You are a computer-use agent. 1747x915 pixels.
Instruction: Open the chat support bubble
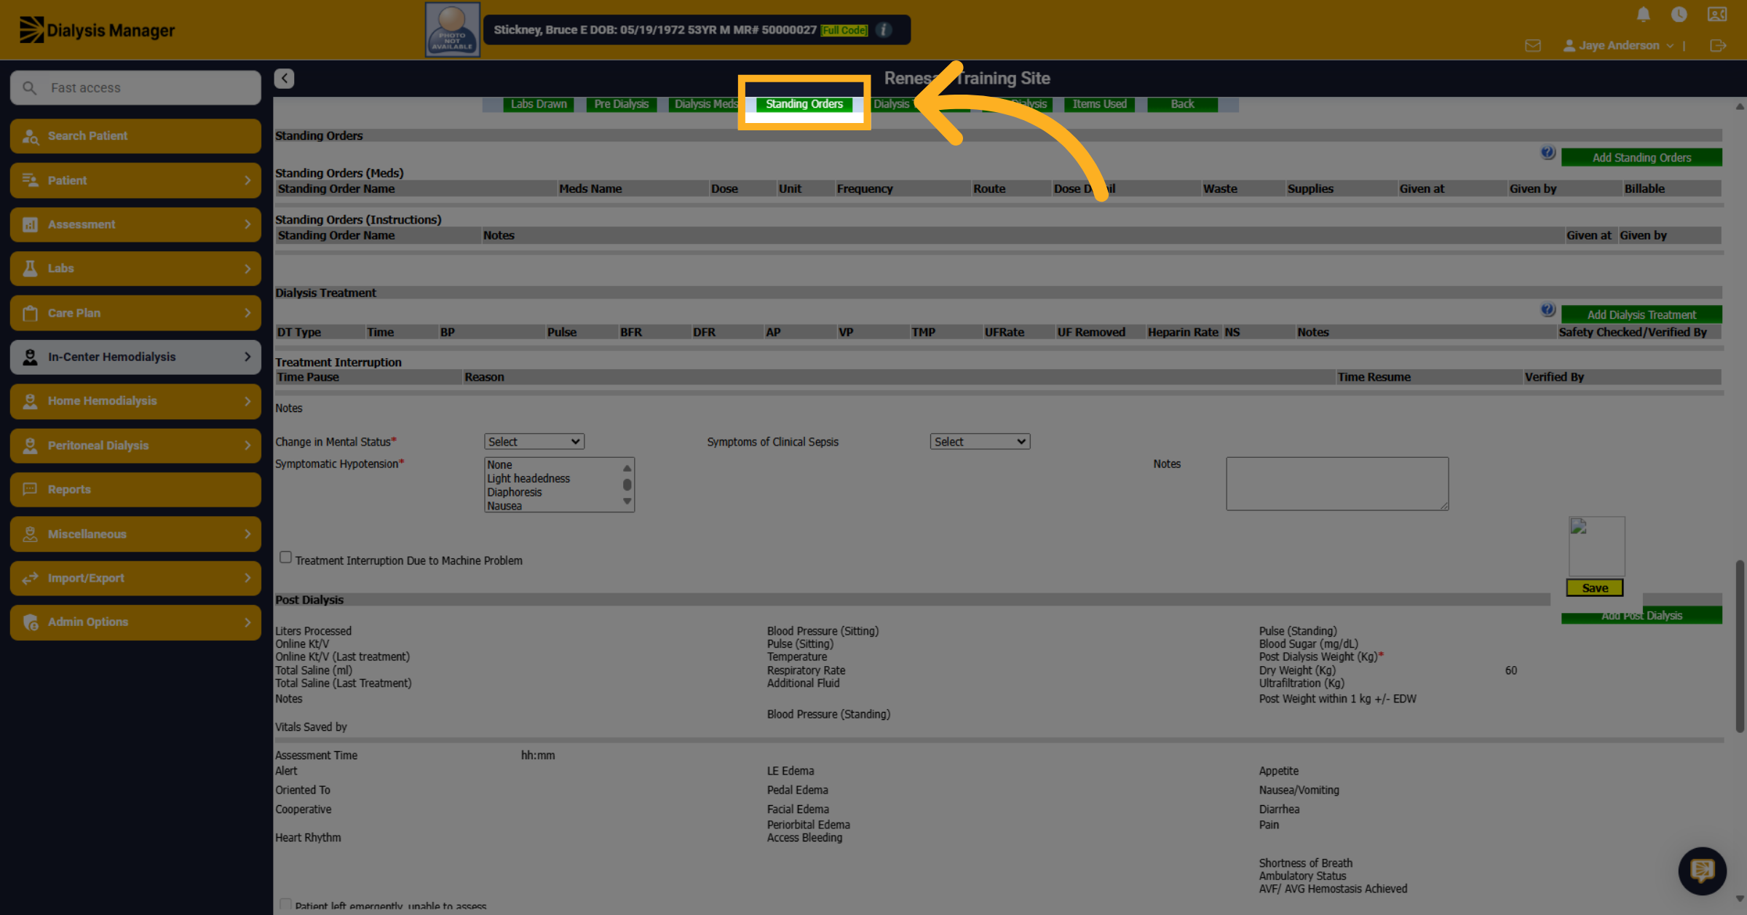click(x=1702, y=871)
